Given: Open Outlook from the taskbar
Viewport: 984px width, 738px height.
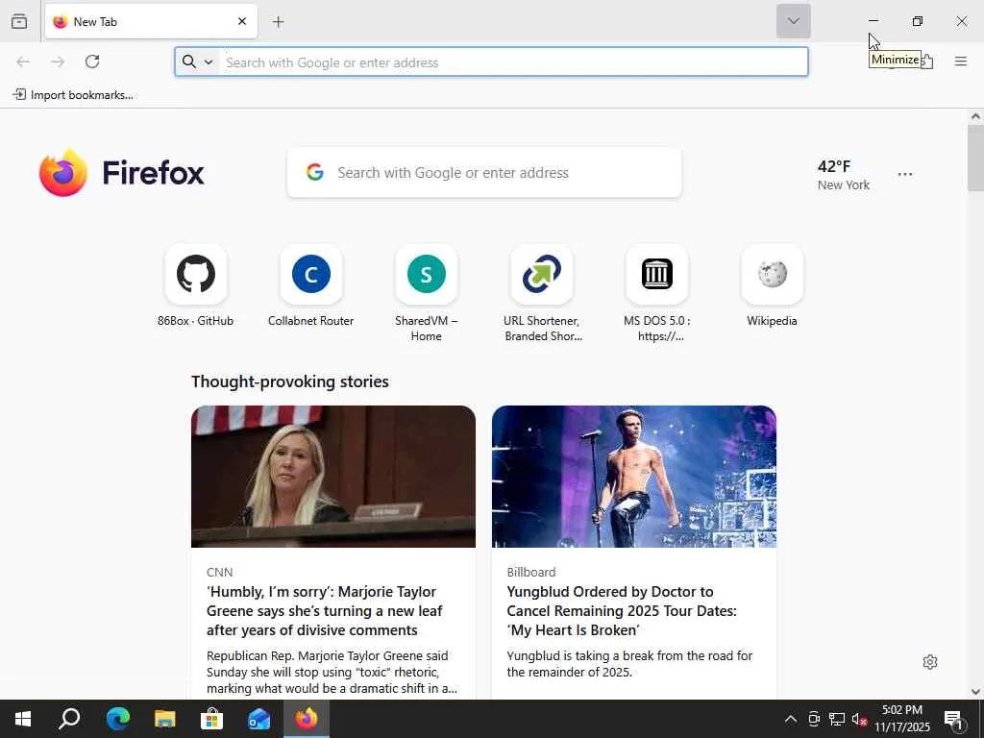Looking at the screenshot, I should click(x=259, y=719).
